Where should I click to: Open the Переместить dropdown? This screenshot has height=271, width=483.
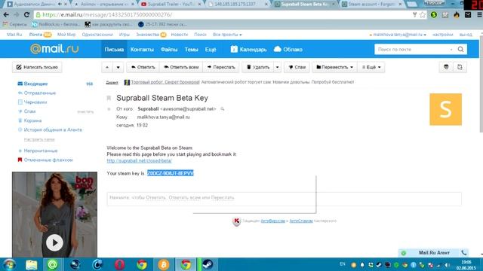[x=334, y=67]
